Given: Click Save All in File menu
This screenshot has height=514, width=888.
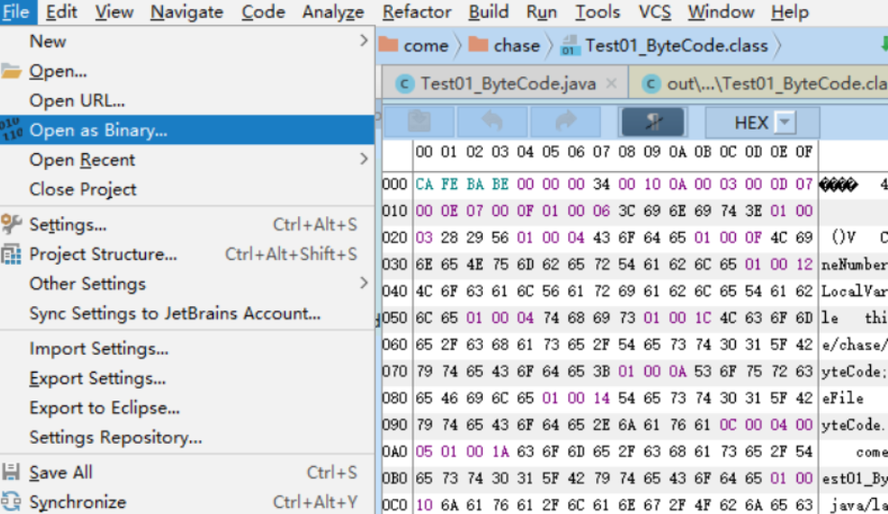Looking at the screenshot, I should point(60,473).
